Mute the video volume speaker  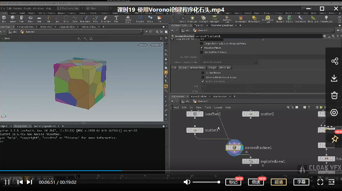(187, 182)
